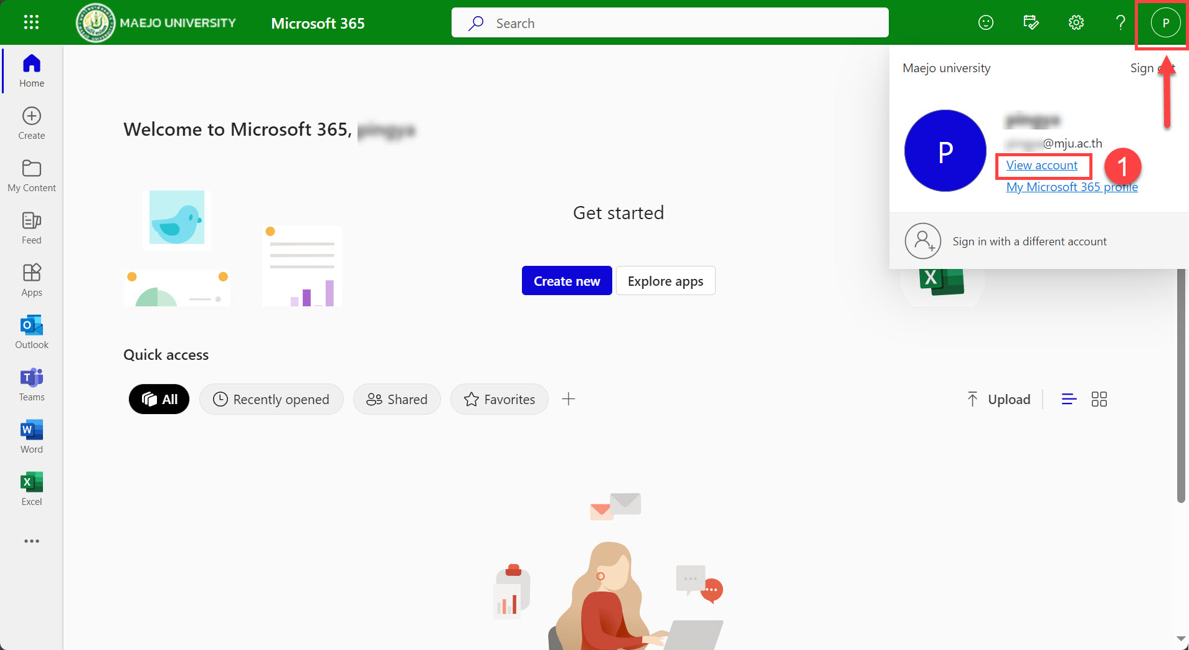Open the Settings gear icon
Screen dimensions: 1189x650
[x=1076, y=23]
